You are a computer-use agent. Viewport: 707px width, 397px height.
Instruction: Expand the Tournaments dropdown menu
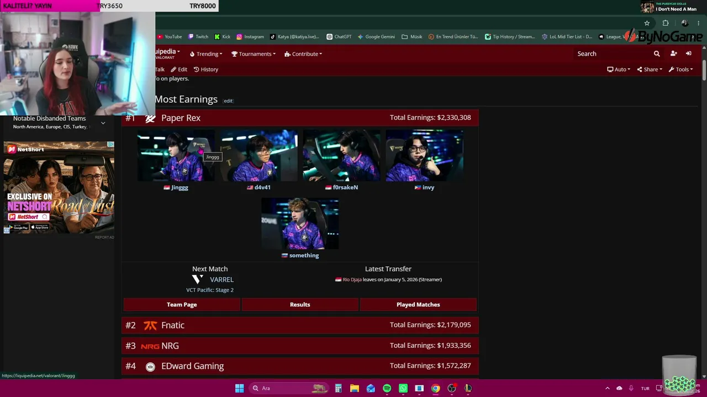point(254,54)
